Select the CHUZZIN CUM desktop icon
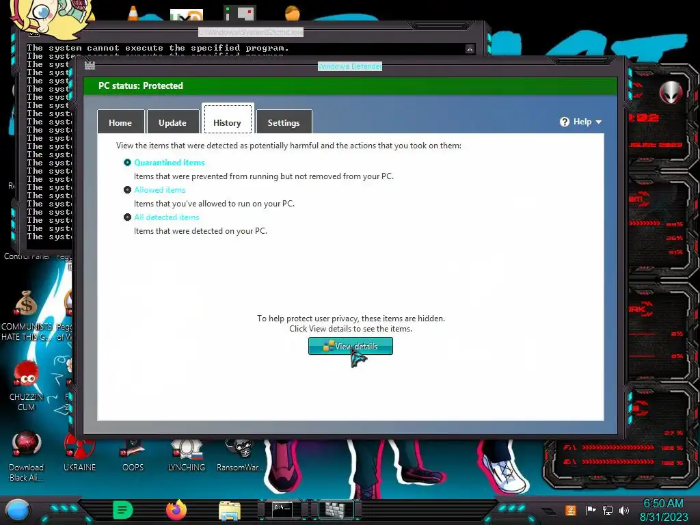 pos(27,386)
